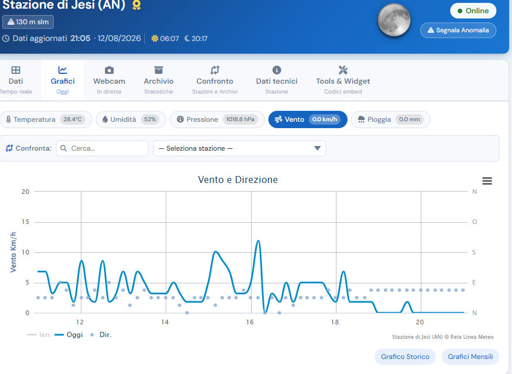Click the award badge next to station name

coord(136,5)
